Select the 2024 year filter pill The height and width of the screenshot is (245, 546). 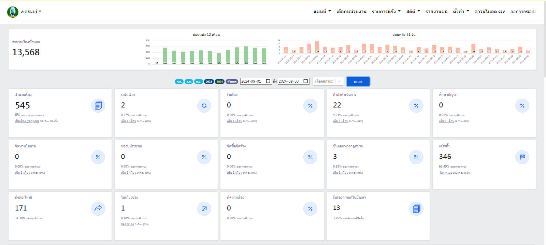pos(220,82)
